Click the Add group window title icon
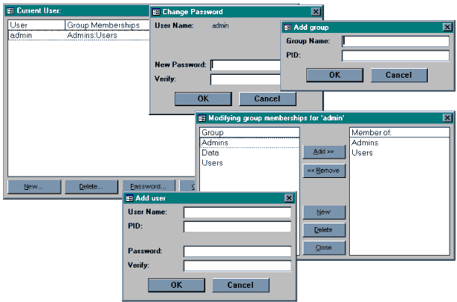This screenshot has width=457, height=302. 288,28
